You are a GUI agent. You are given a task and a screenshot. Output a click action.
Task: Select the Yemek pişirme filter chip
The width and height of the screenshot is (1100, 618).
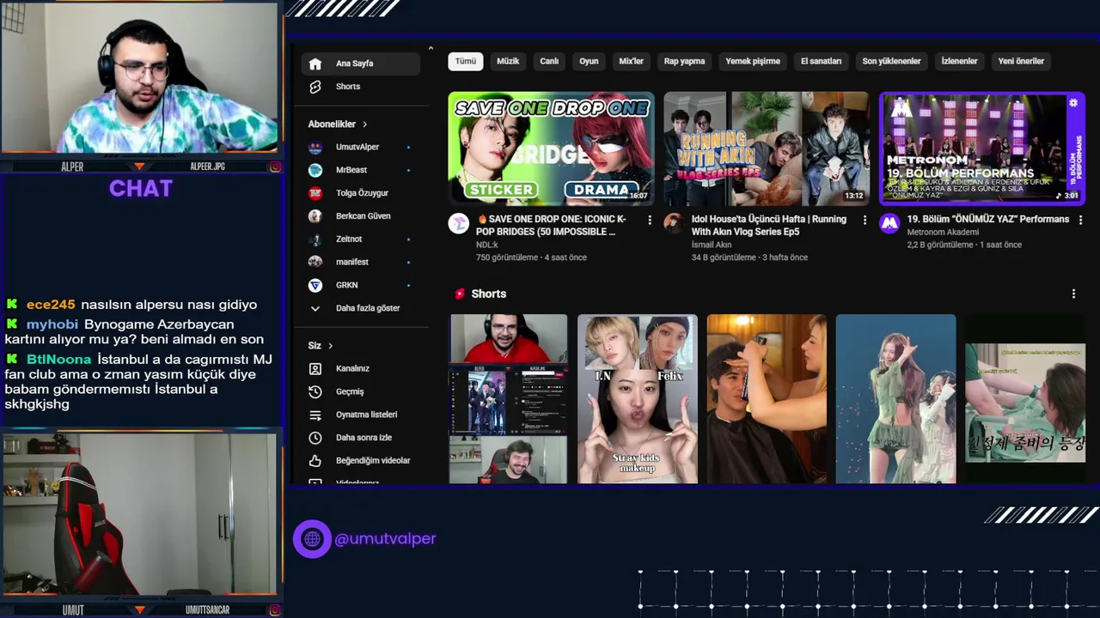[753, 62]
